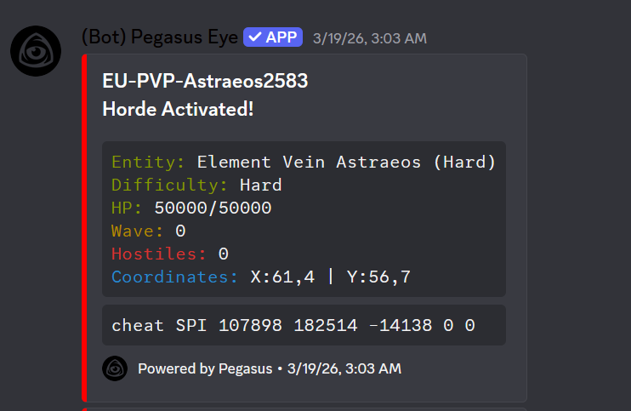
Task: Click the APP tag text beside the username
Action: click(281, 37)
